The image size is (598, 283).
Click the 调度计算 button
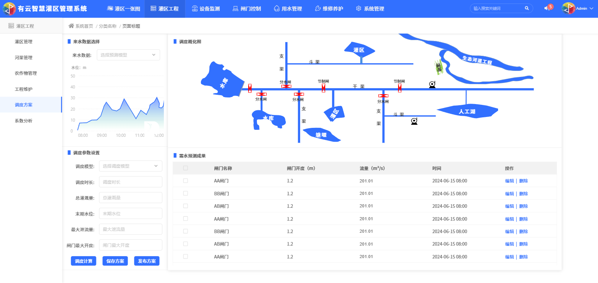(x=84, y=261)
